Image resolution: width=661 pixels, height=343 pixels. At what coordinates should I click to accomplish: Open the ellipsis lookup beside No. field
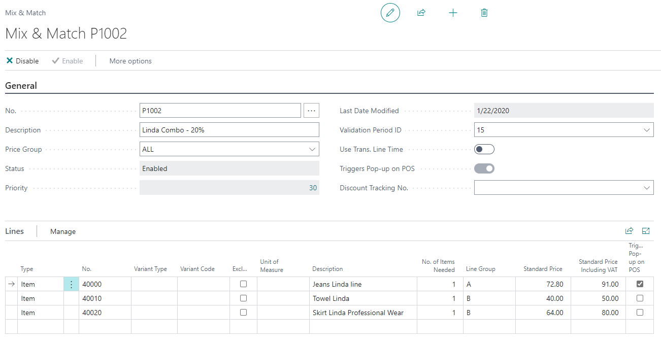click(x=311, y=111)
